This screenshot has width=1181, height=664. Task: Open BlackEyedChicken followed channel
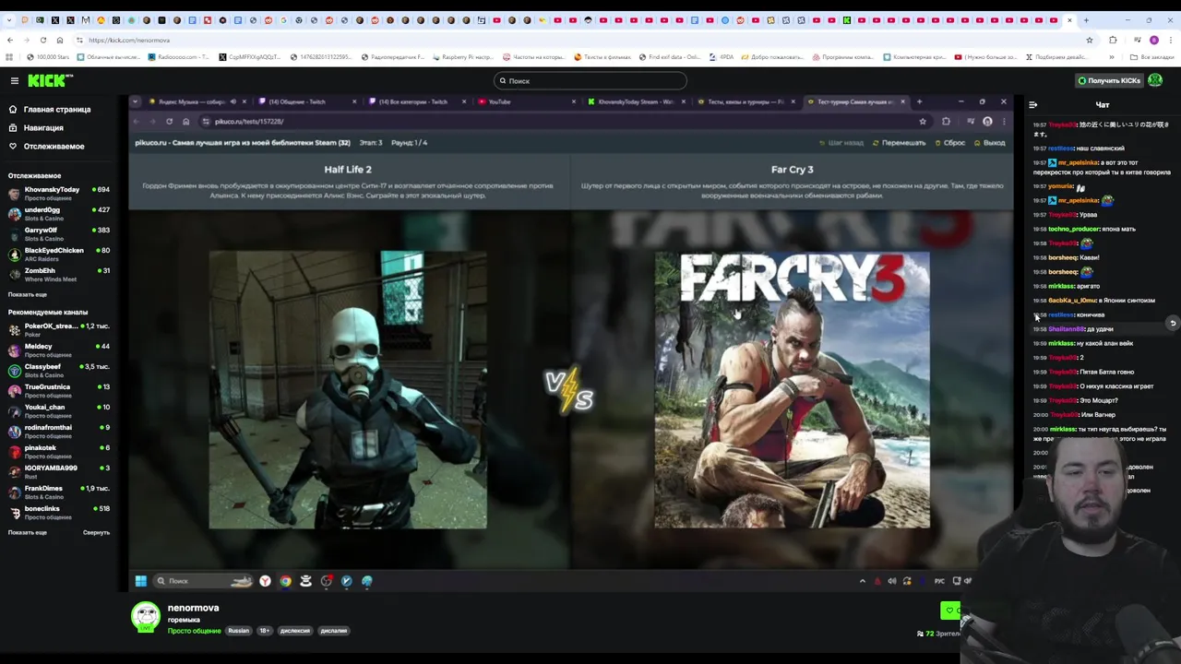(59, 255)
